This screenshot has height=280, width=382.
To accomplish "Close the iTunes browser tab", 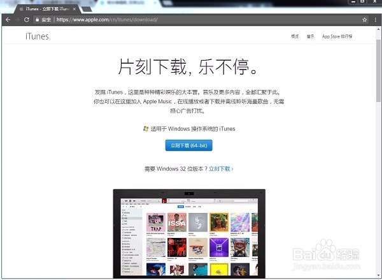I will 74,9.
